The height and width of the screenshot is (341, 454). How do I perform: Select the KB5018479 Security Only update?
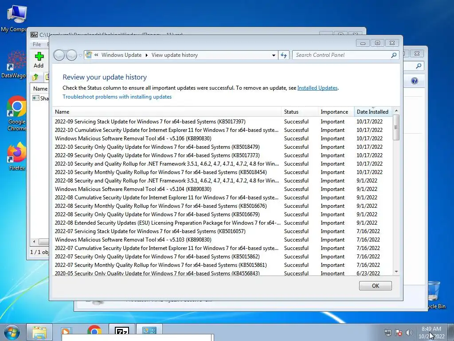tap(223, 147)
